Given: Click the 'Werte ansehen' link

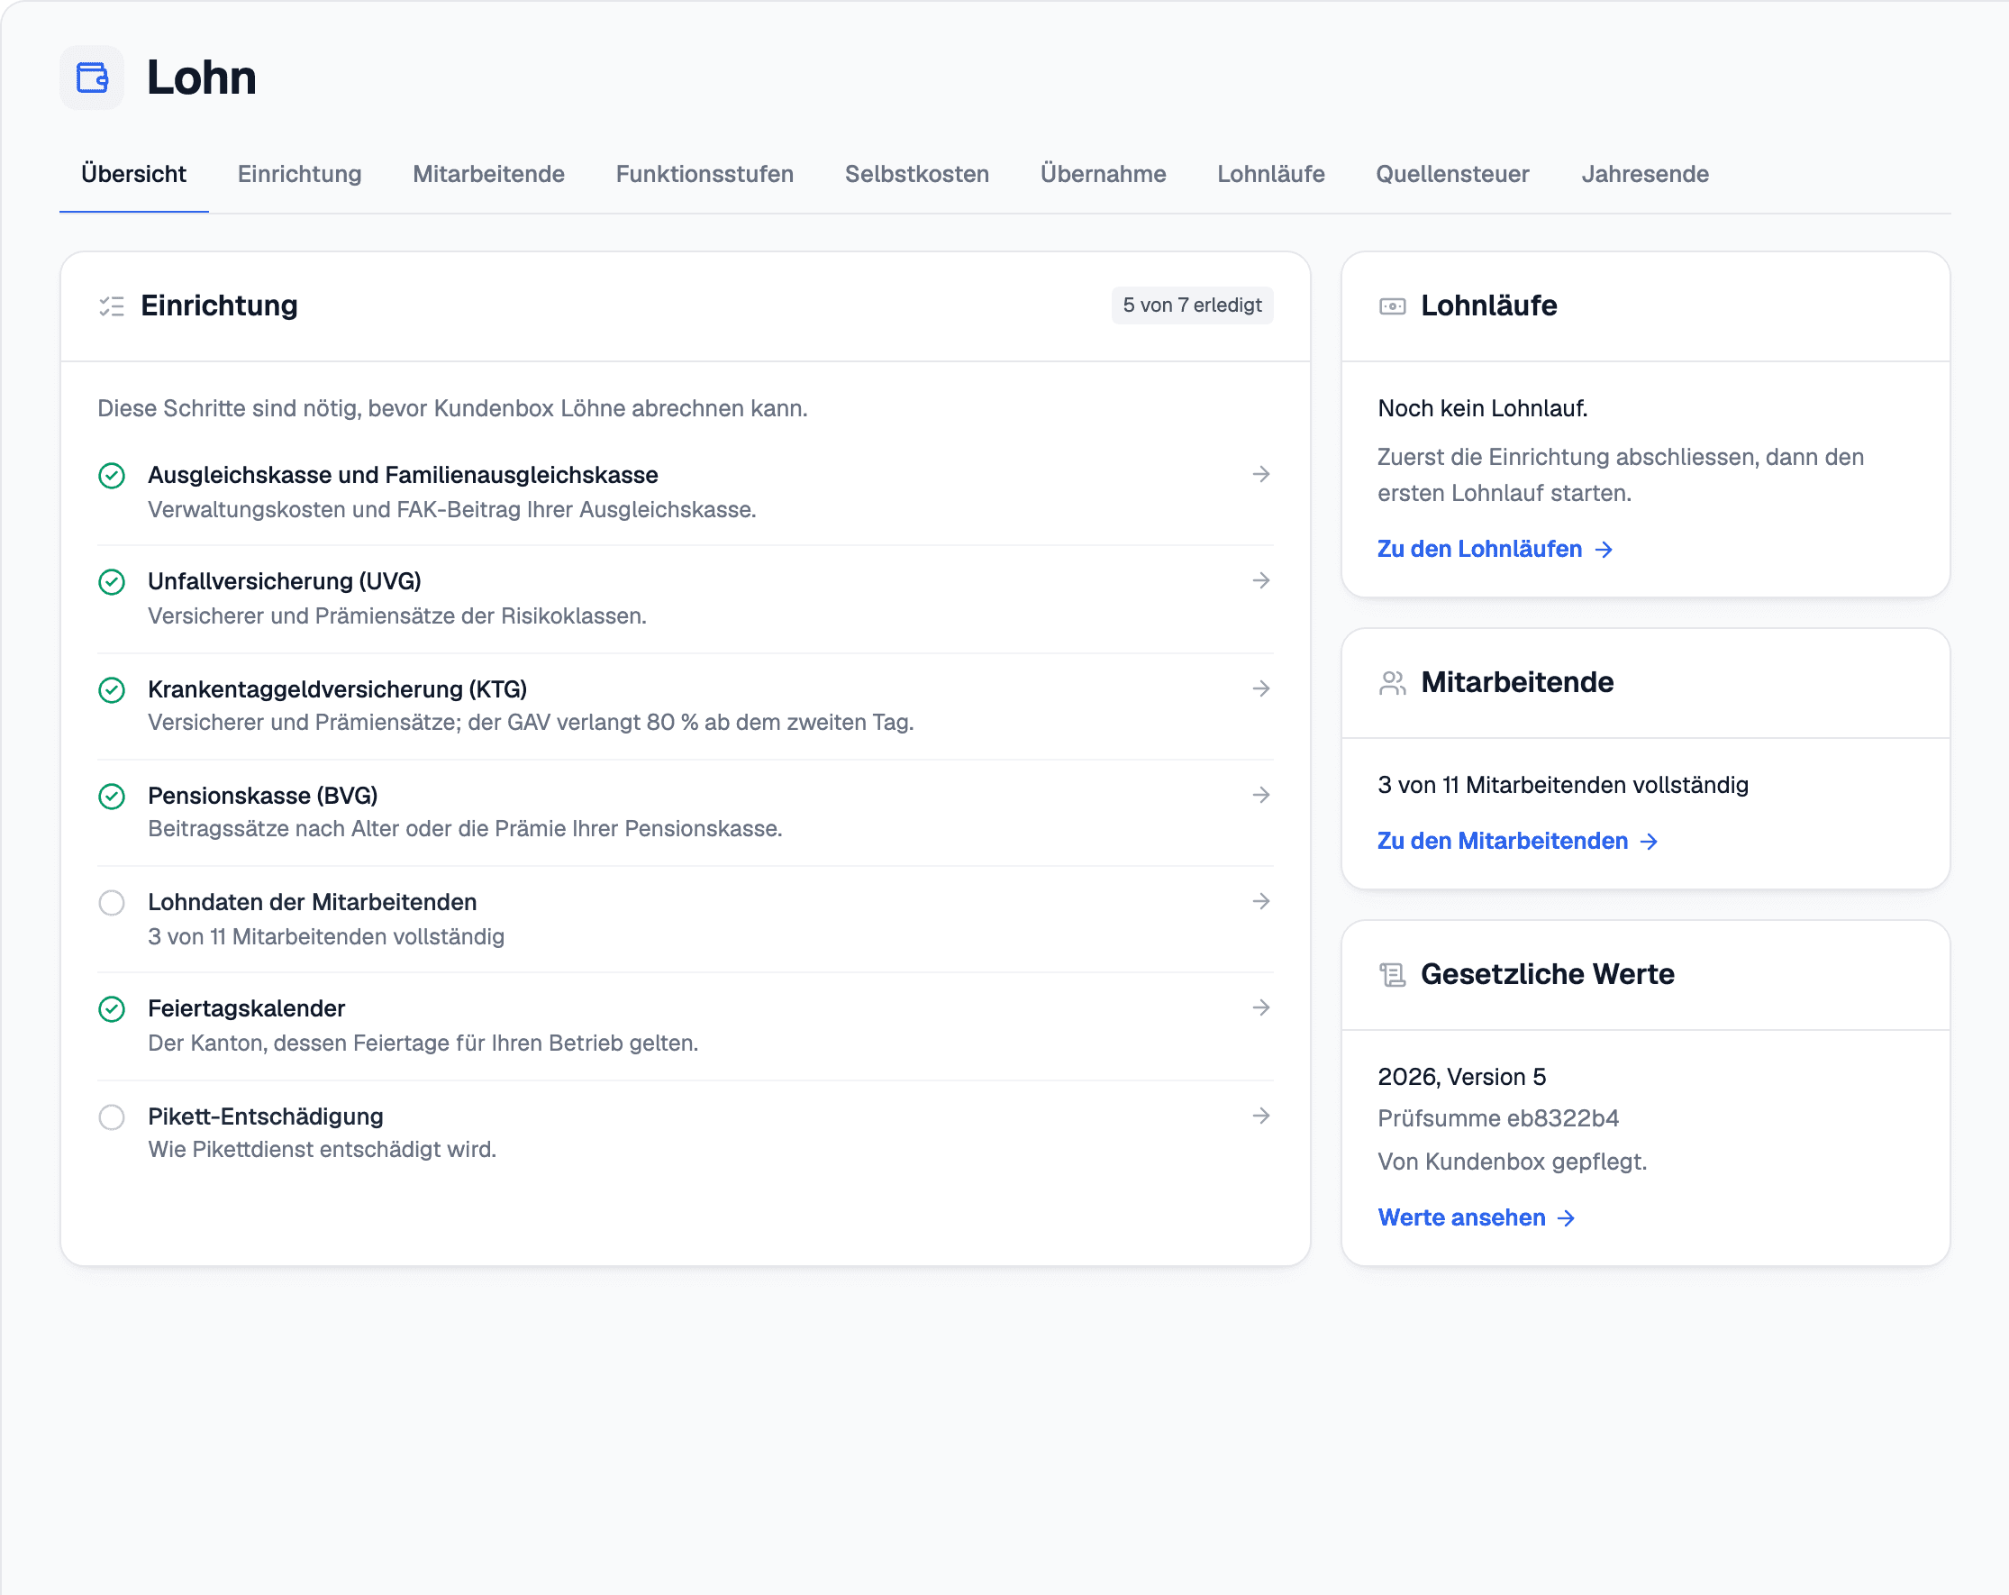Looking at the screenshot, I should [1476, 1217].
